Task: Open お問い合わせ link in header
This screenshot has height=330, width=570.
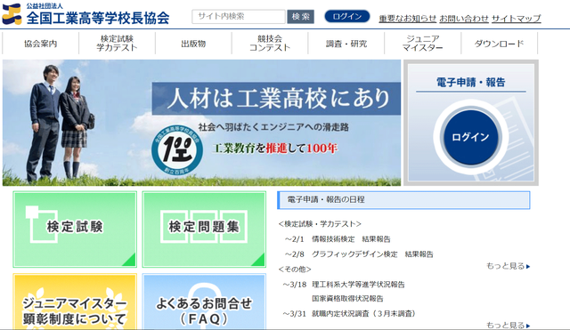Action: (464, 18)
